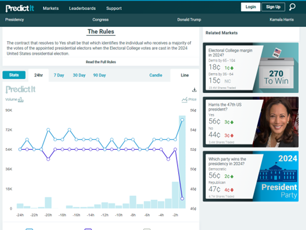Click the Dems by 35 - 64 price 15¢
The height and width of the screenshot is (230, 306).
tap(214, 80)
